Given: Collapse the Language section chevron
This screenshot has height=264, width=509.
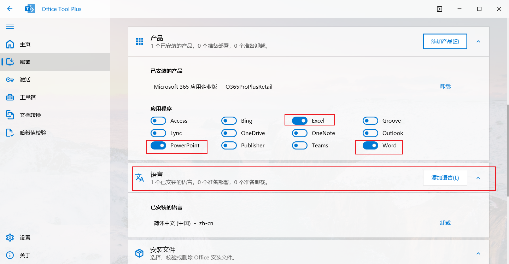Looking at the screenshot, I should [x=478, y=178].
